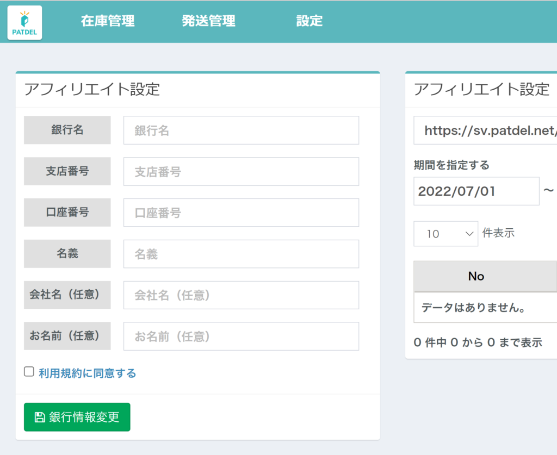The height and width of the screenshot is (455, 557).
Task: Select the 口座番号 input field
Action: point(241,213)
